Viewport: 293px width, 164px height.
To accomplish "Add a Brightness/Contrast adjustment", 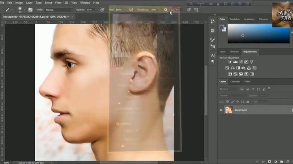I will point(230,62).
